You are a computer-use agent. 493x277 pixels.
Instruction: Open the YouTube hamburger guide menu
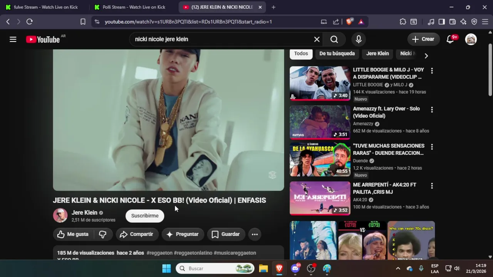click(x=13, y=39)
